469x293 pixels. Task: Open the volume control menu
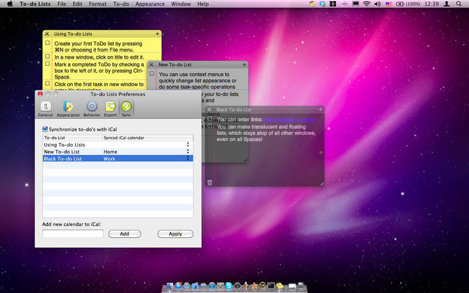click(x=378, y=4)
